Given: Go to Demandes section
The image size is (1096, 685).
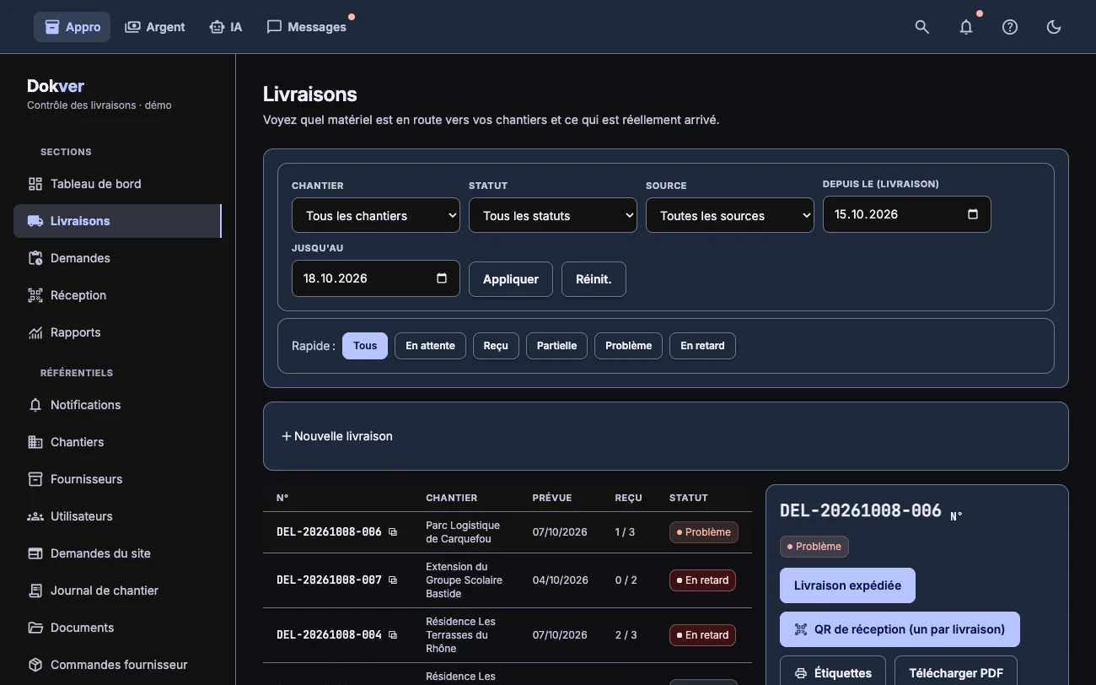Looking at the screenshot, I should [117, 258].
